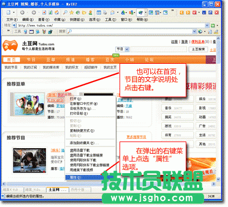Image resolution: width=228 pixels, height=207 pixels.
Task: Open the Home page icon
Action: 57,13
